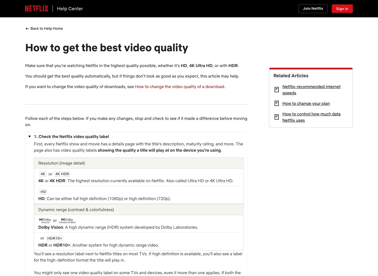
Task: Open the Help Center home link in header
Action: tap(70, 9)
